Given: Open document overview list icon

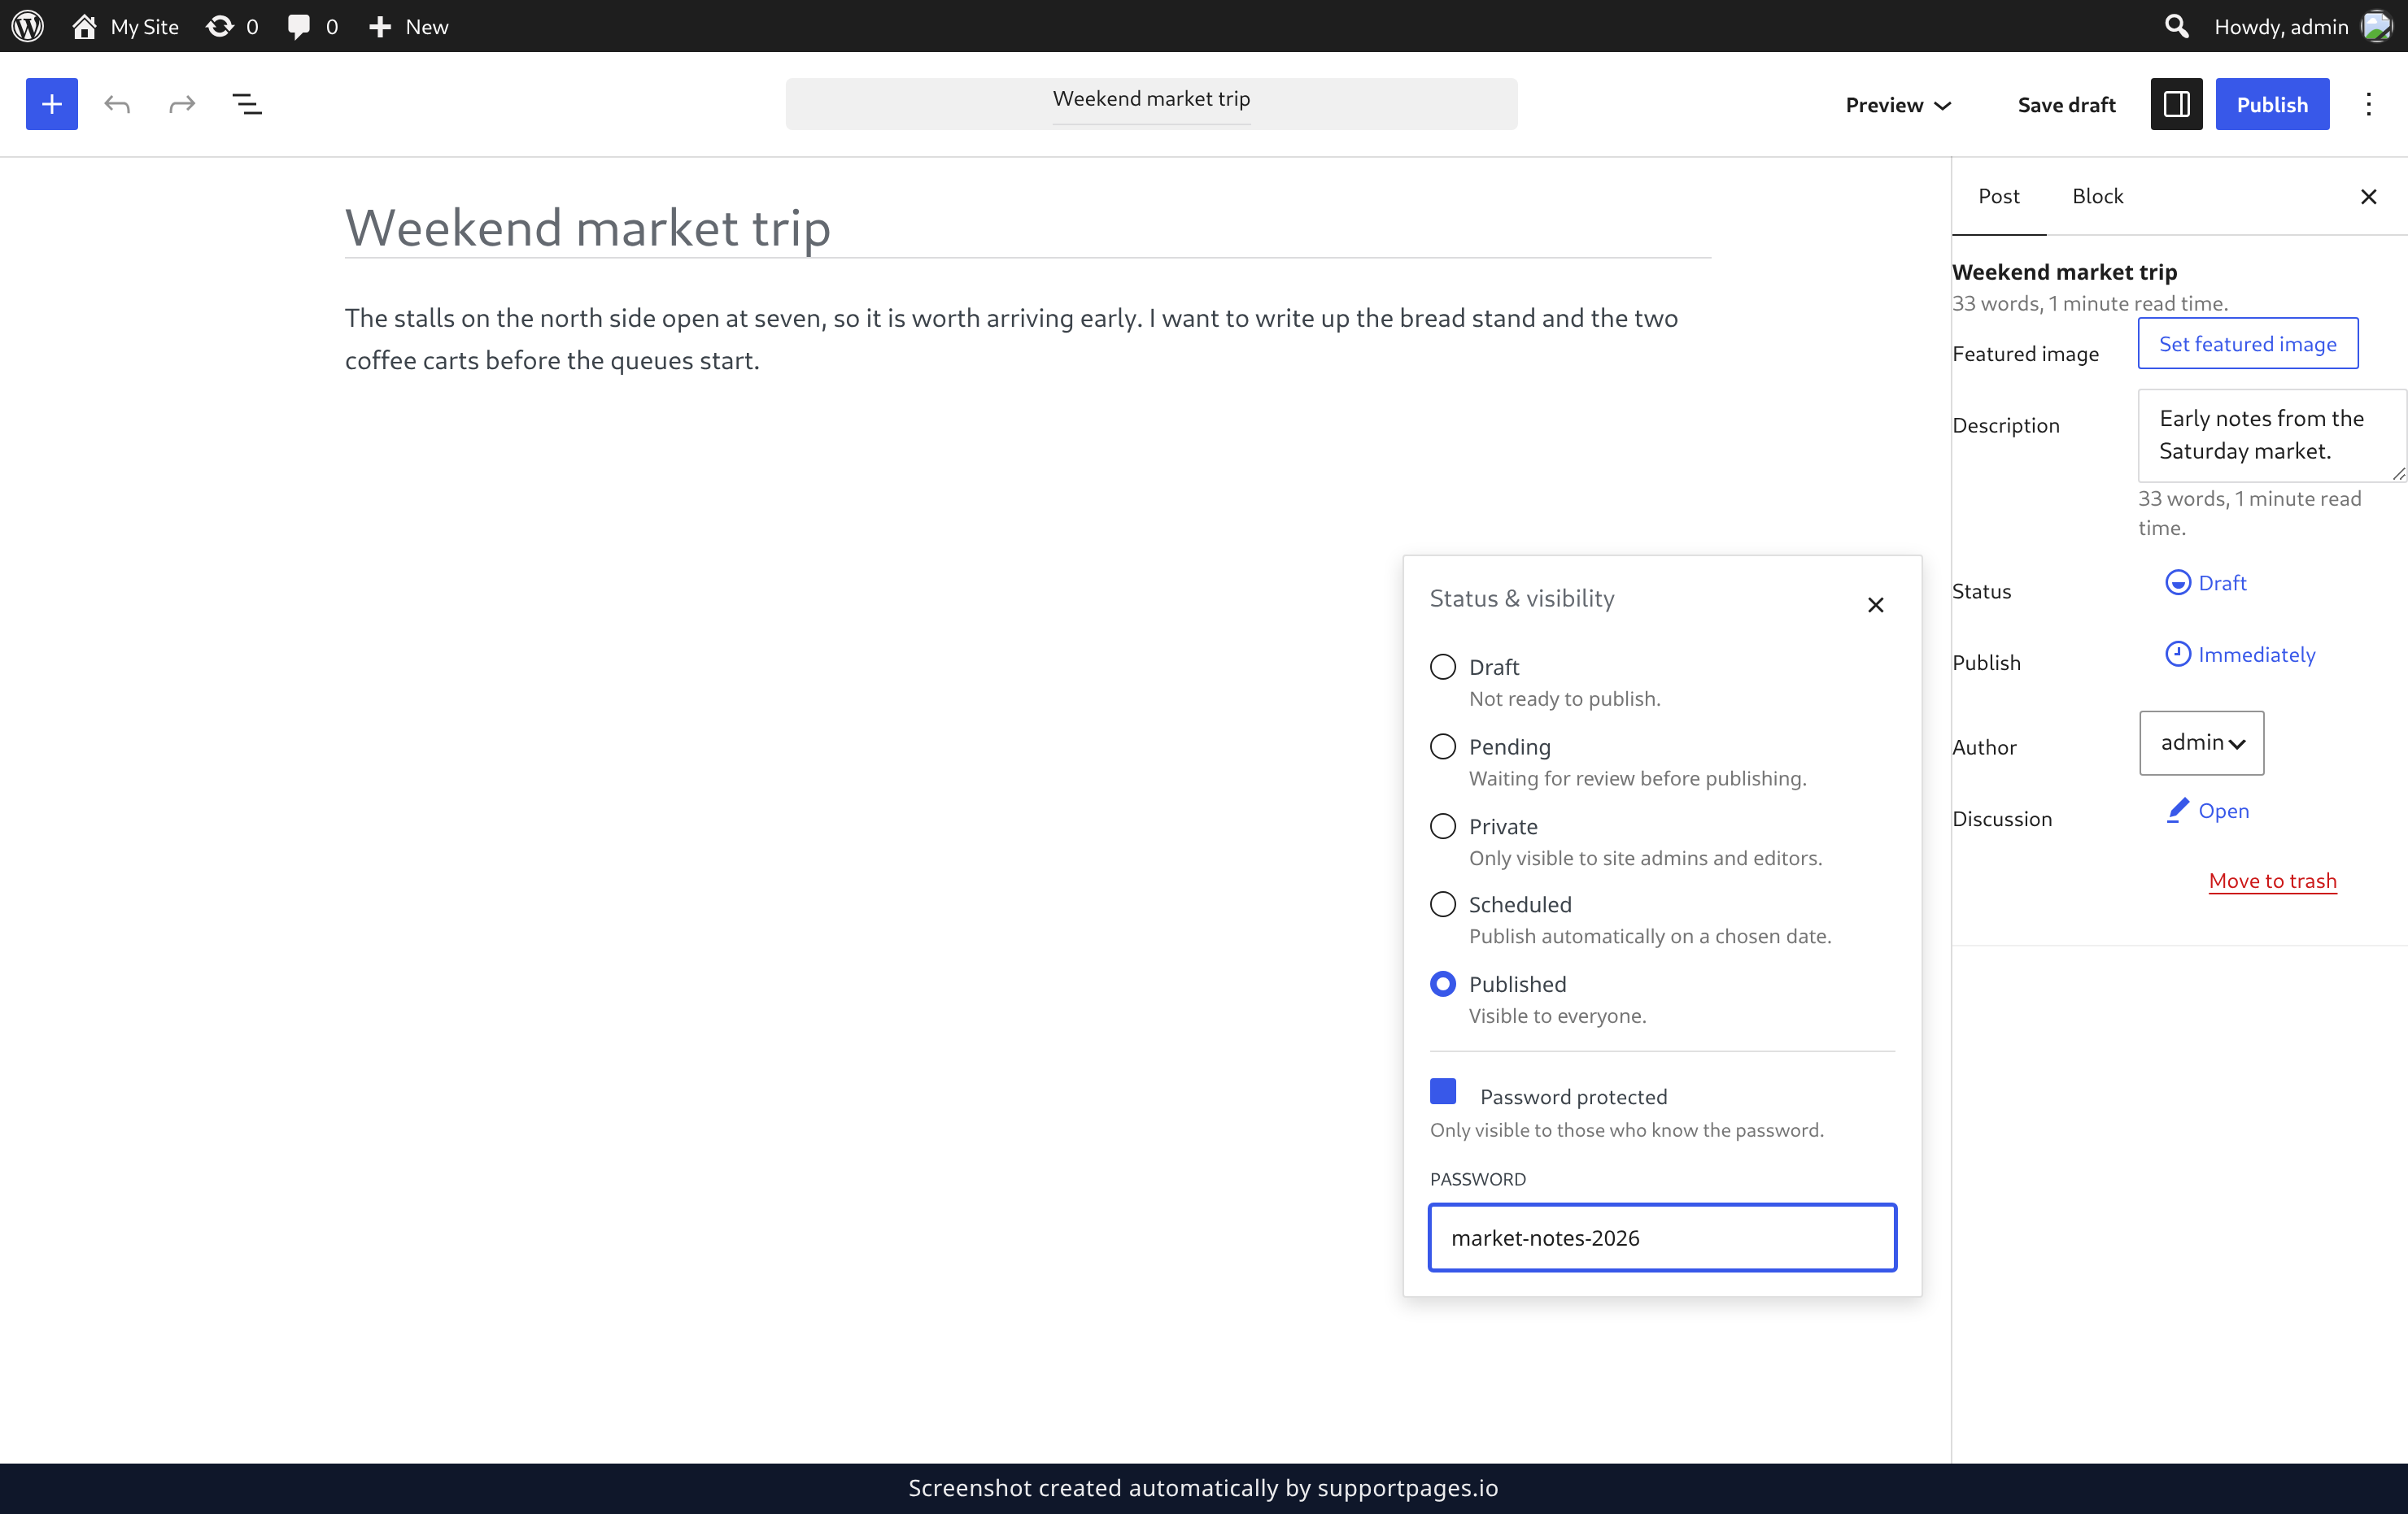Looking at the screenshot, I should 247,104.
